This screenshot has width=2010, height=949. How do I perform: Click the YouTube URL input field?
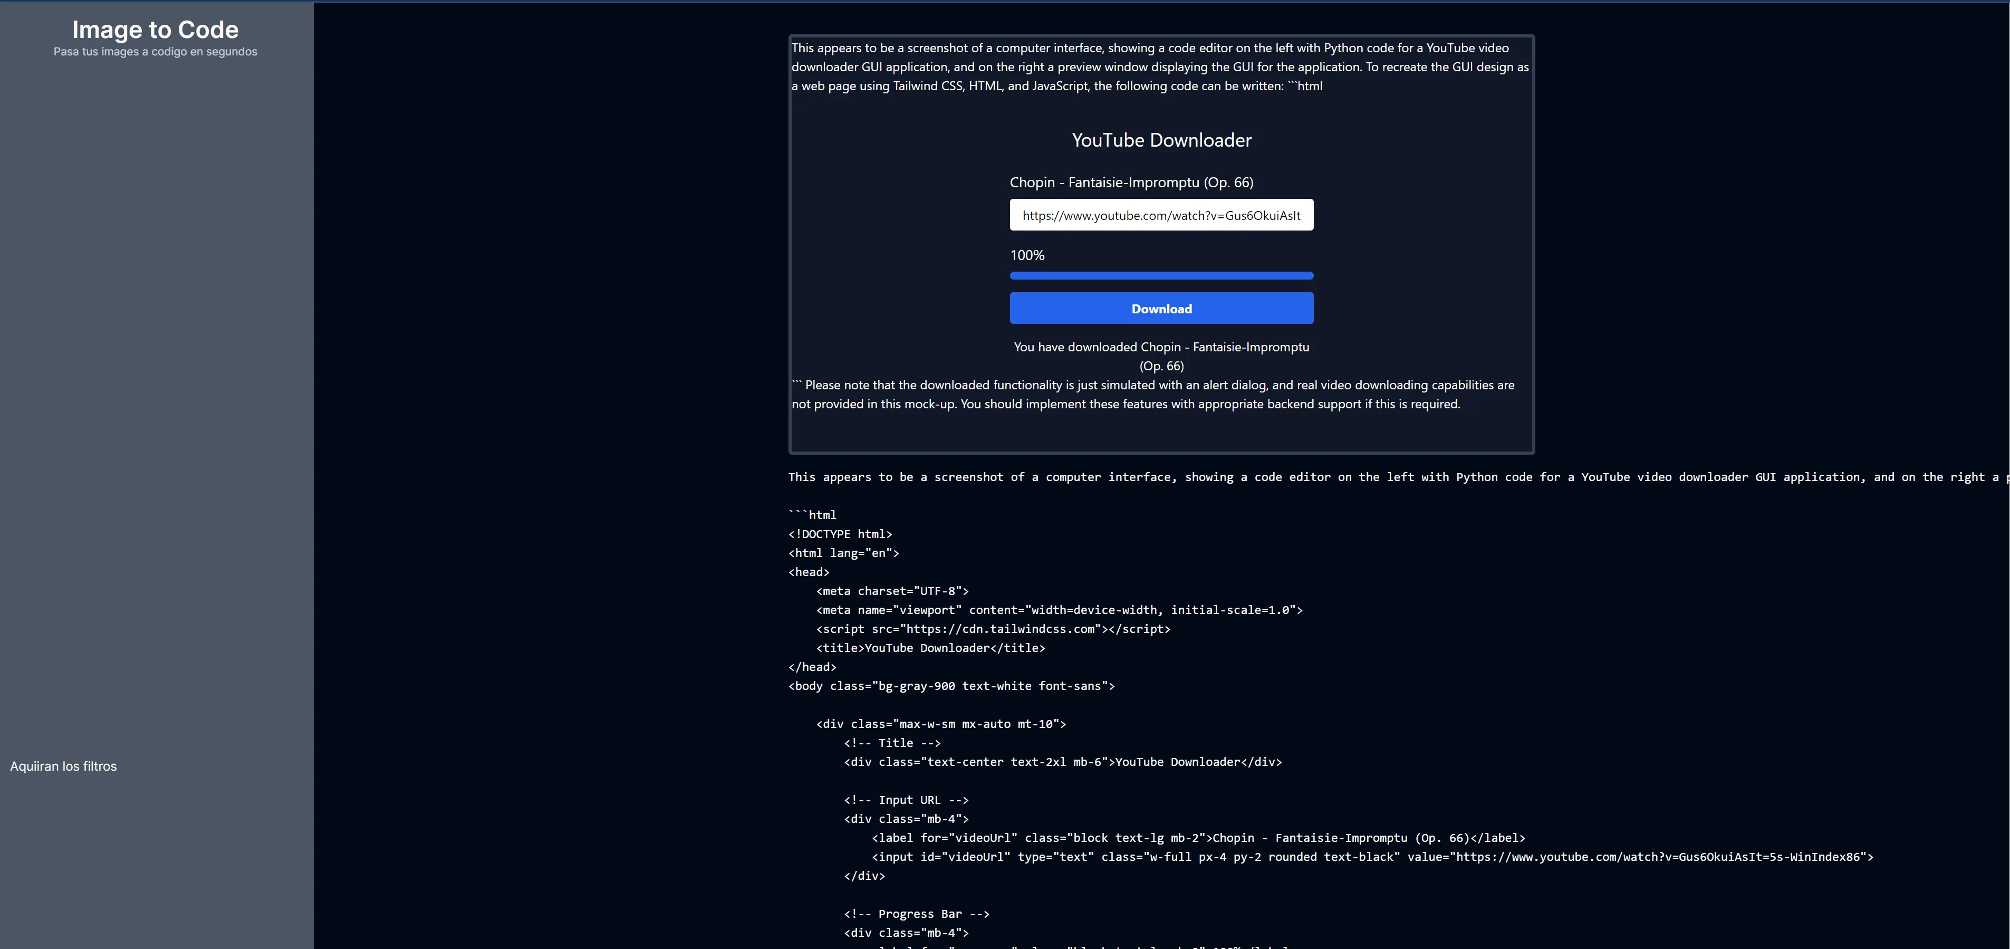click(1161, 215)
